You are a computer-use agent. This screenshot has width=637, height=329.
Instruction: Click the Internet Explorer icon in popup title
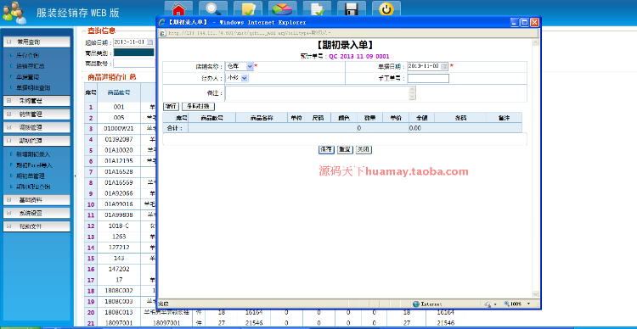click(x=163, y=22)
